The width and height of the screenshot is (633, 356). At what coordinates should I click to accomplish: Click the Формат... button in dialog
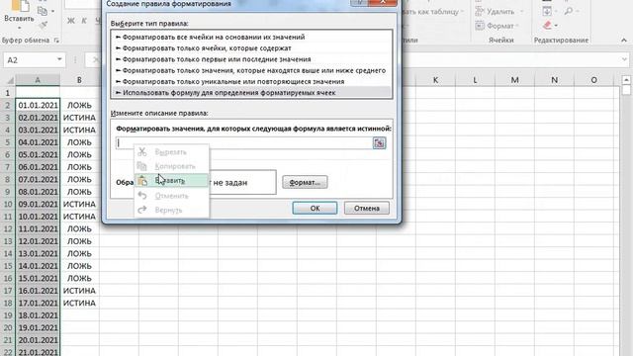305,182
